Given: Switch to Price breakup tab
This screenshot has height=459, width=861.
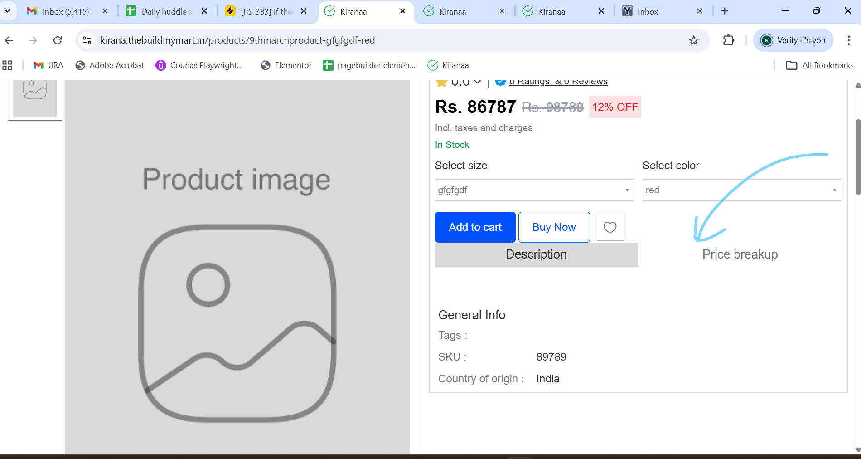Looking at the screenshot, I should tap(740, 254).
